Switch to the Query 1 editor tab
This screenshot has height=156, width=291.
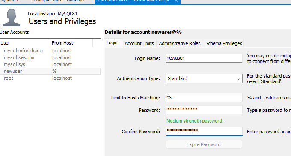[x=10, y=1]
